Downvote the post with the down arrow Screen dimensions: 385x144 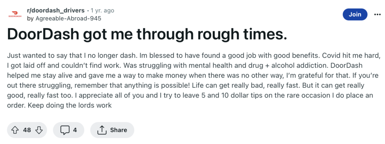pyautogui.click(x=39, y=130)
